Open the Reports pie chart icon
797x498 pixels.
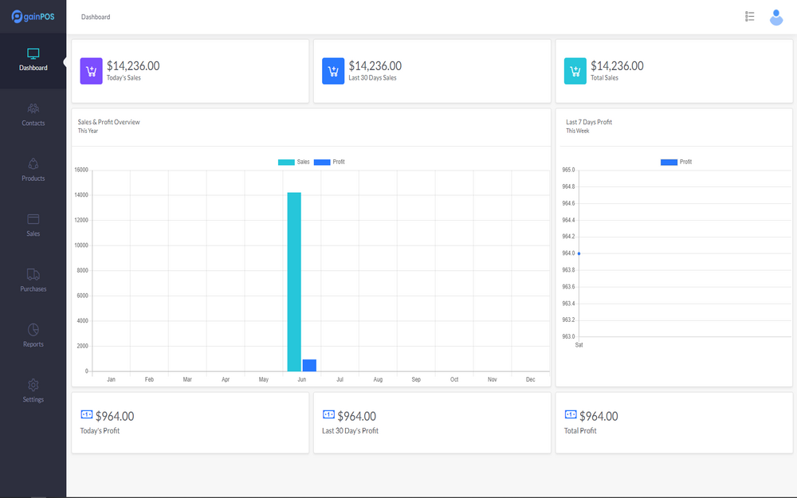click(33, 329)
